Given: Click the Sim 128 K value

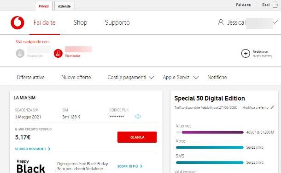Looking at the screenshot, I should (71, 117).
